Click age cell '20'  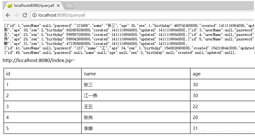click(223, 117)
